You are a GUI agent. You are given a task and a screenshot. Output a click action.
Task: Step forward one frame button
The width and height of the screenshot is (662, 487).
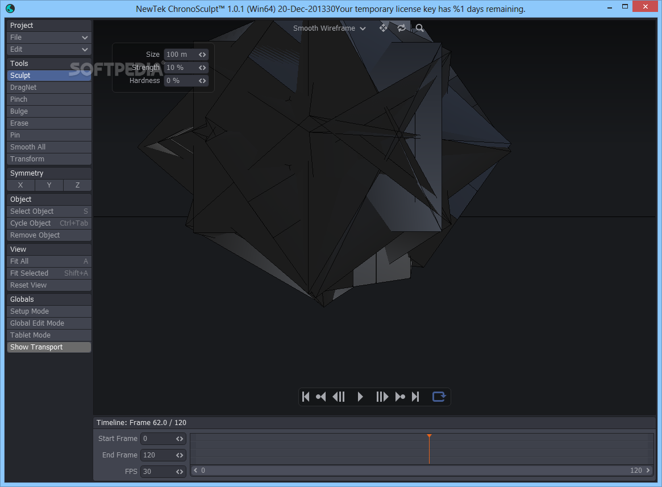pyautogui.click(x=382, y=397)
